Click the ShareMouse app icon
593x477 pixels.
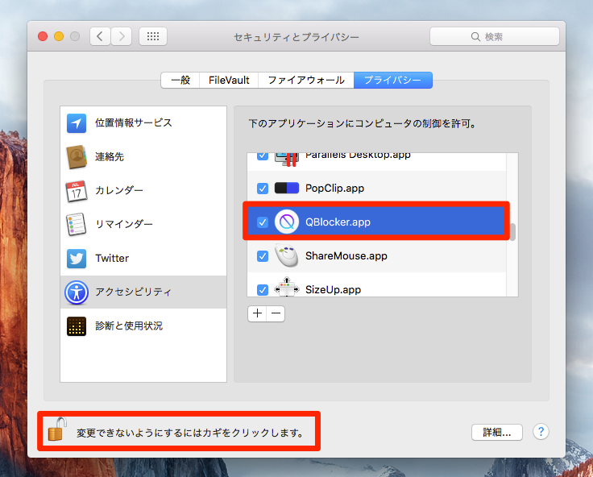point(287,255)
